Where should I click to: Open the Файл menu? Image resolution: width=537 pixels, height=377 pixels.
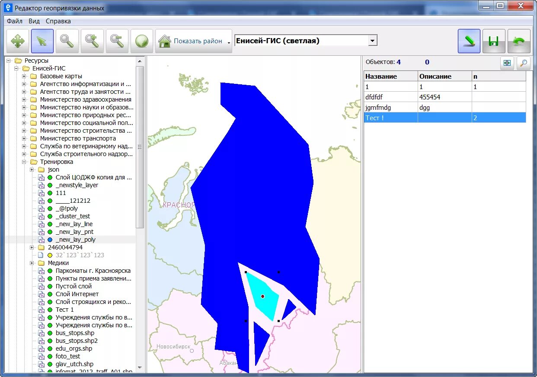tap(15, 21)
